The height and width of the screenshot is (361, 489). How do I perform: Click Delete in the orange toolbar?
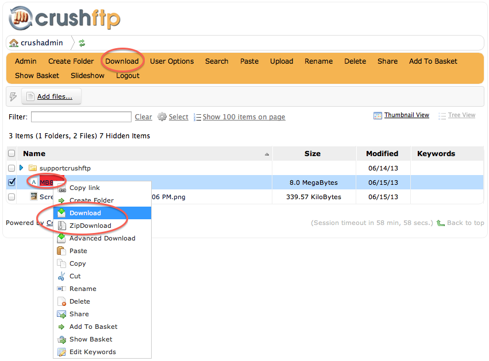point(355,61)
